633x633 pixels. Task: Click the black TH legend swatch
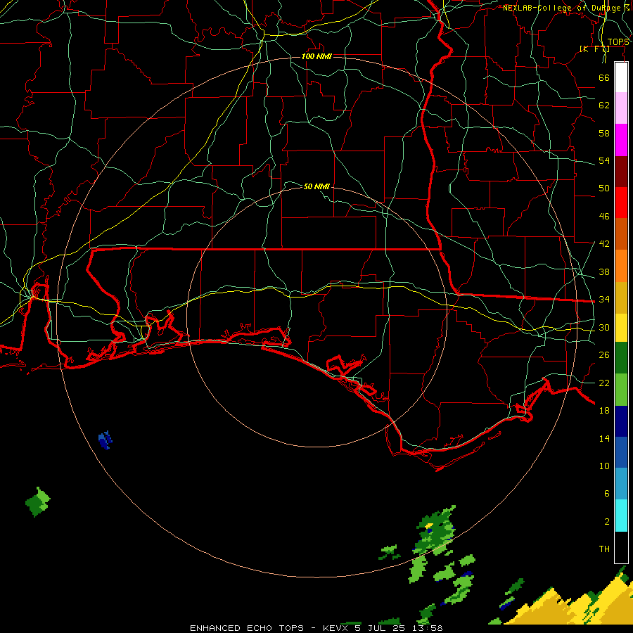[621, 547]
